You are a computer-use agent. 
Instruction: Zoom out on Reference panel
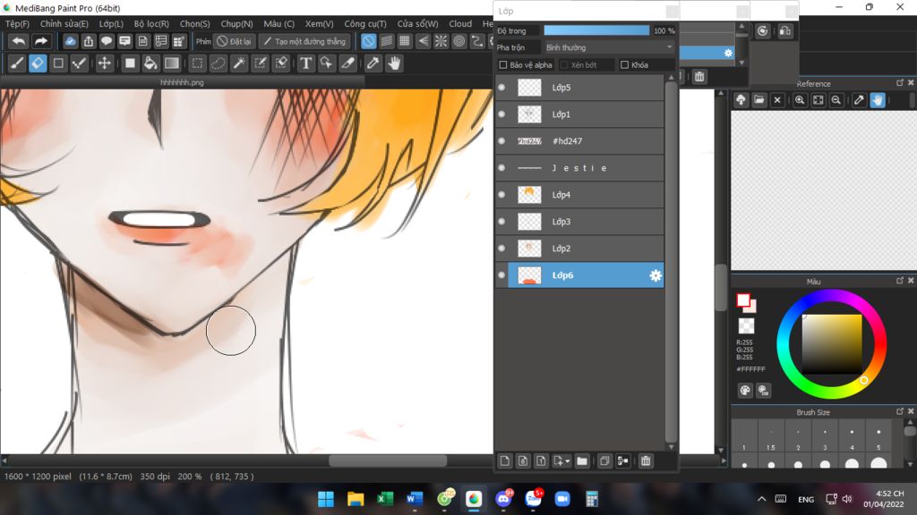(x=836, y=100)
